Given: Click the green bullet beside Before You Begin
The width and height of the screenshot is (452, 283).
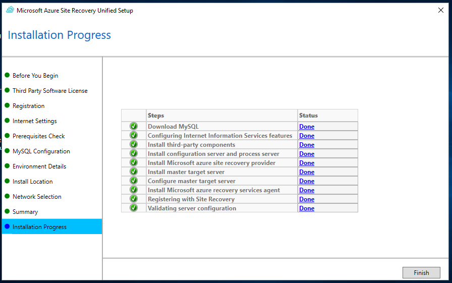Looking at the screenshot, I should click(x=7, y=75).
